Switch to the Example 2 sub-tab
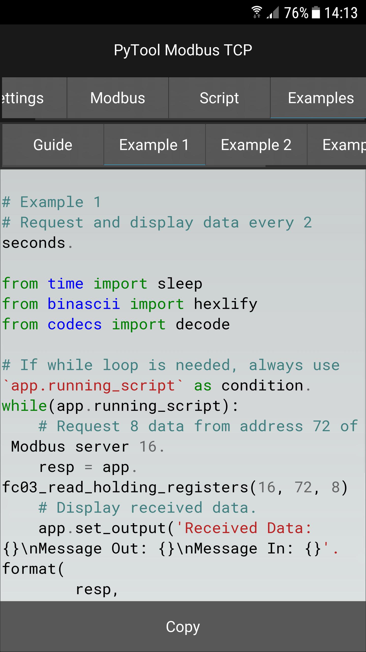The image size is (366, 652). tap(256, 145)
